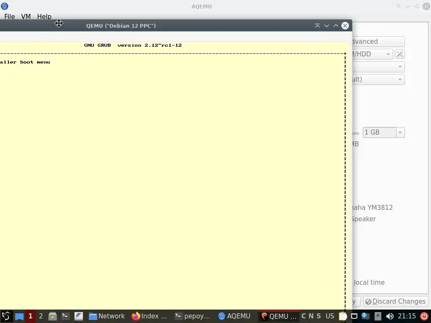Switch to the Network window in the taskbar

[x=106, y=316]
